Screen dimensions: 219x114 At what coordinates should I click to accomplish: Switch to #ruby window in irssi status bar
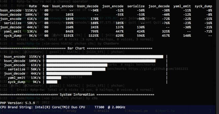72,111
